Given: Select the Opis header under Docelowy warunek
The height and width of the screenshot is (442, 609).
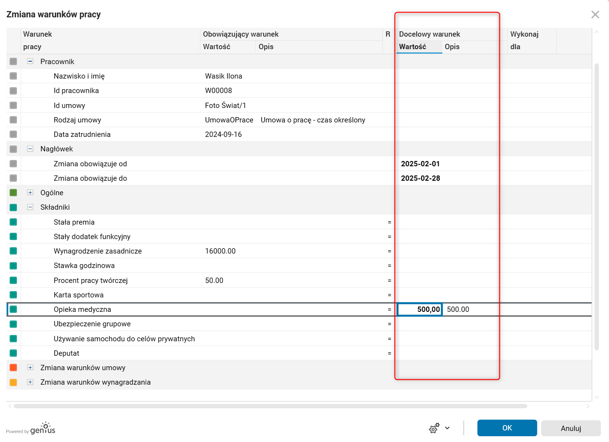Looking at the screenshot, I should (x=452, y=47).
